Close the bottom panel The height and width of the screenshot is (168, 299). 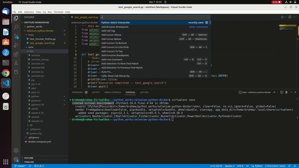(296, 92)
